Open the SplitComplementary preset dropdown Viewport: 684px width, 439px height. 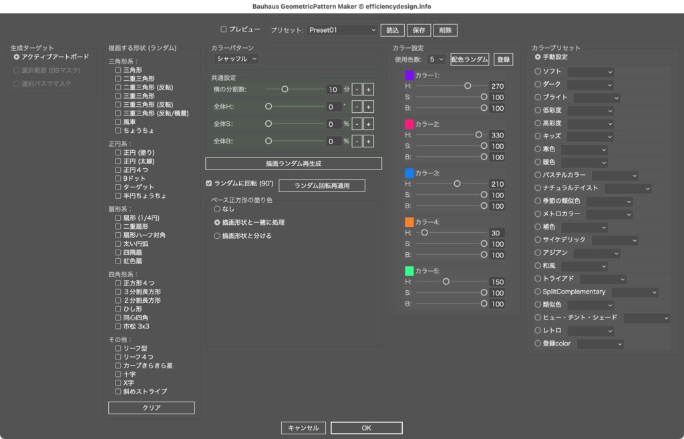coord(635,292)
